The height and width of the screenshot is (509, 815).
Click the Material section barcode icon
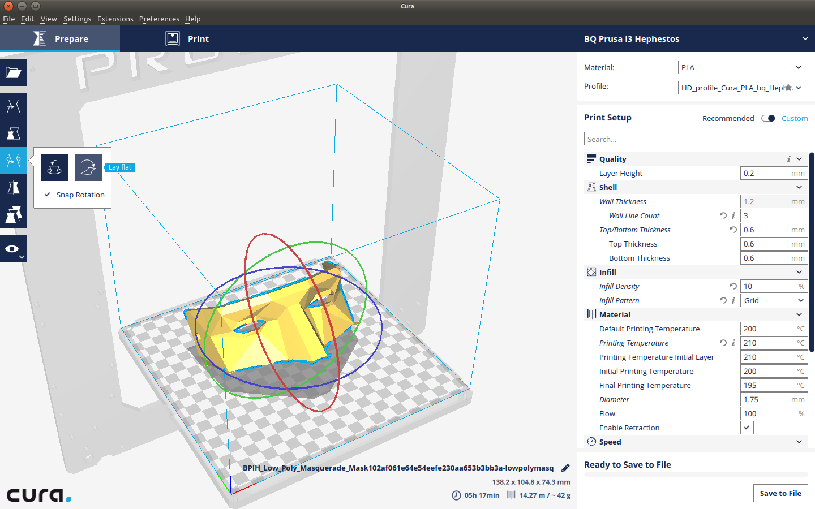(591, 314)
